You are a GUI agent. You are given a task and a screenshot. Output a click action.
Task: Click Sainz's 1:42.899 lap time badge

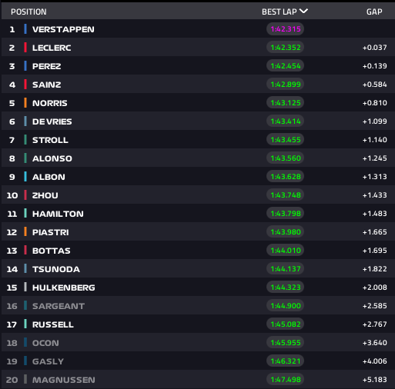pos(286,85)
